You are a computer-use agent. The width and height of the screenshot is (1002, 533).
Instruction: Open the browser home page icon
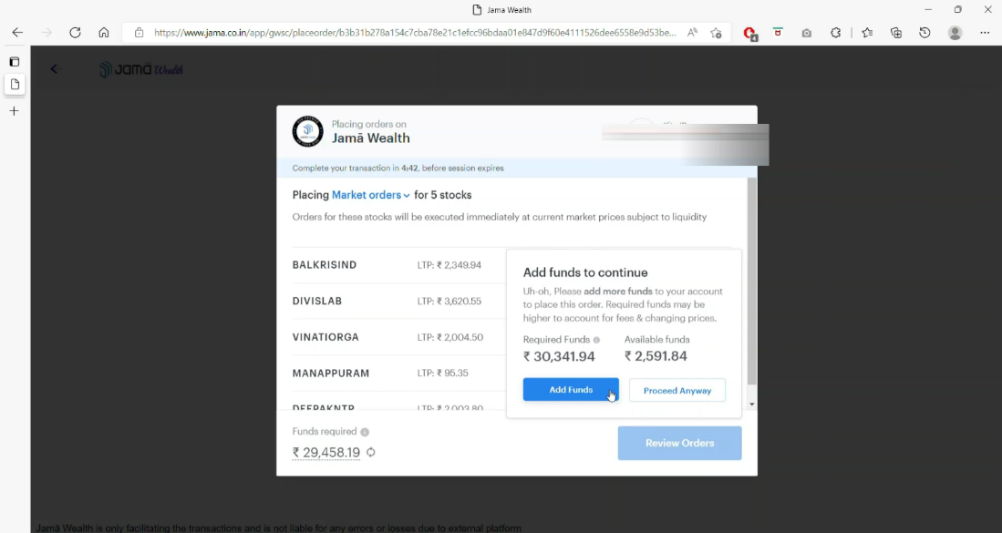104,33
